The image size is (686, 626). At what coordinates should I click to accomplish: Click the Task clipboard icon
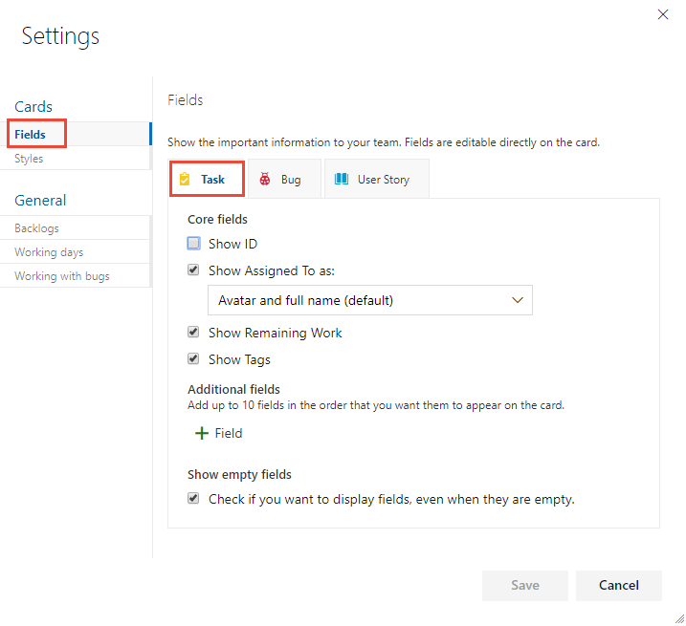click(185, 180)
